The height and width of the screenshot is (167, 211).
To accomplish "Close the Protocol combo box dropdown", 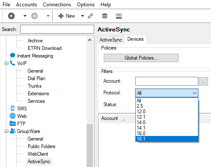I will (195, 93).
